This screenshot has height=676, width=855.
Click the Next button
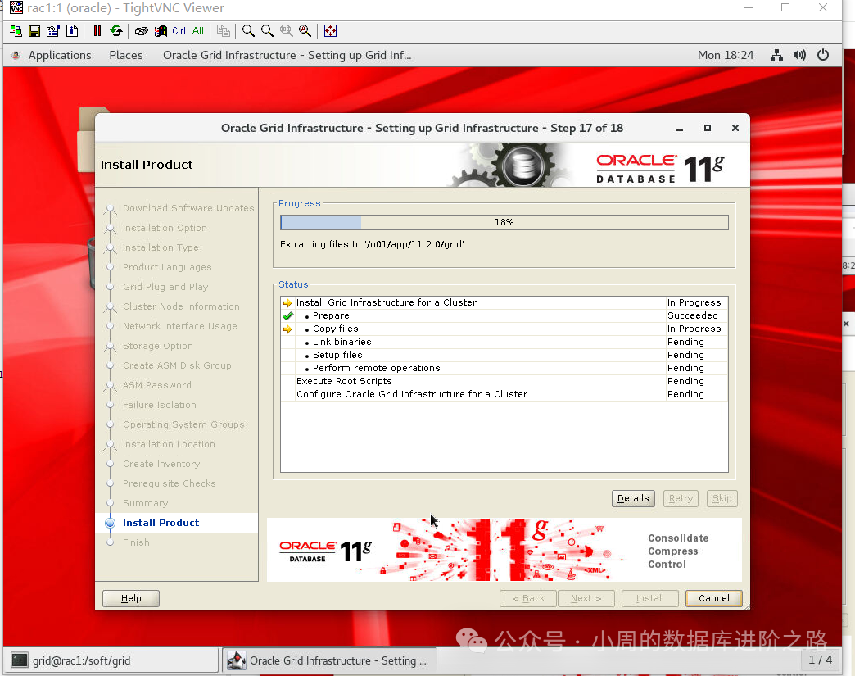pyautogui.click(x=586, y=598)
